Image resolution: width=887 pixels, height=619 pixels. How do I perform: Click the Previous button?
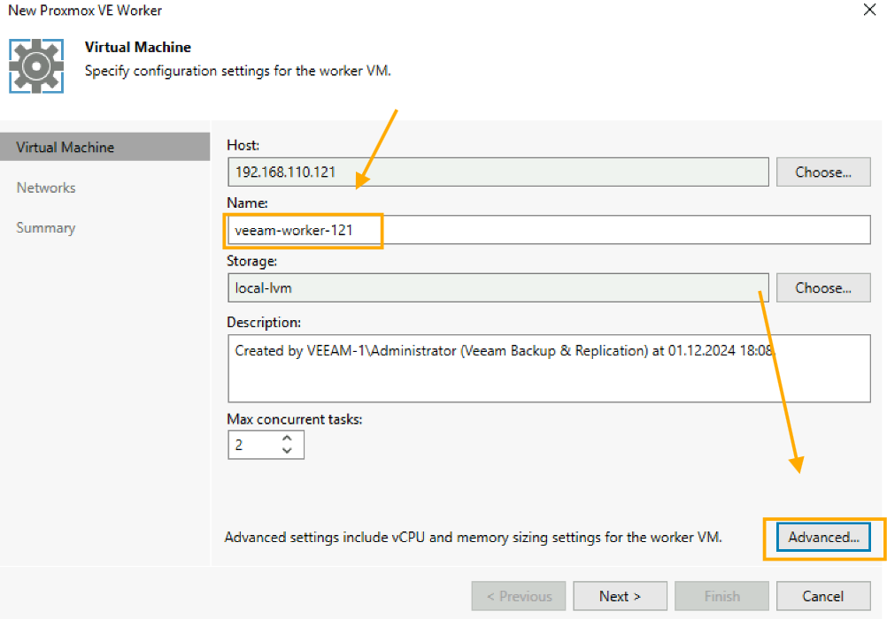tap(518, 596)
